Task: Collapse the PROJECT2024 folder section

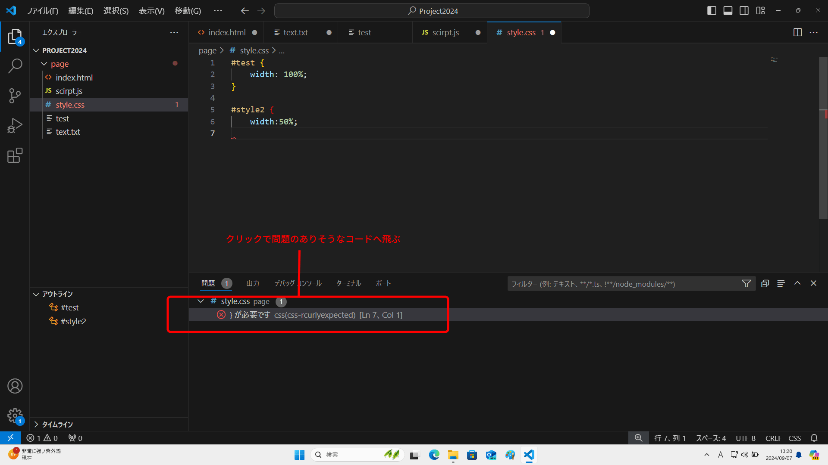Action: [x=36, y=50]
